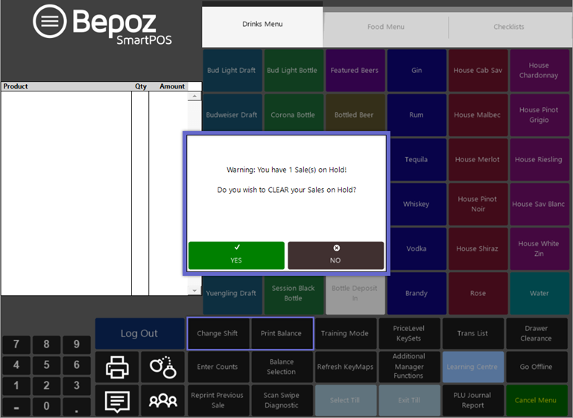This screenshot has width=573, height=418.
Task: Click the group of people icon button
Action: click(x=162, y=401)
